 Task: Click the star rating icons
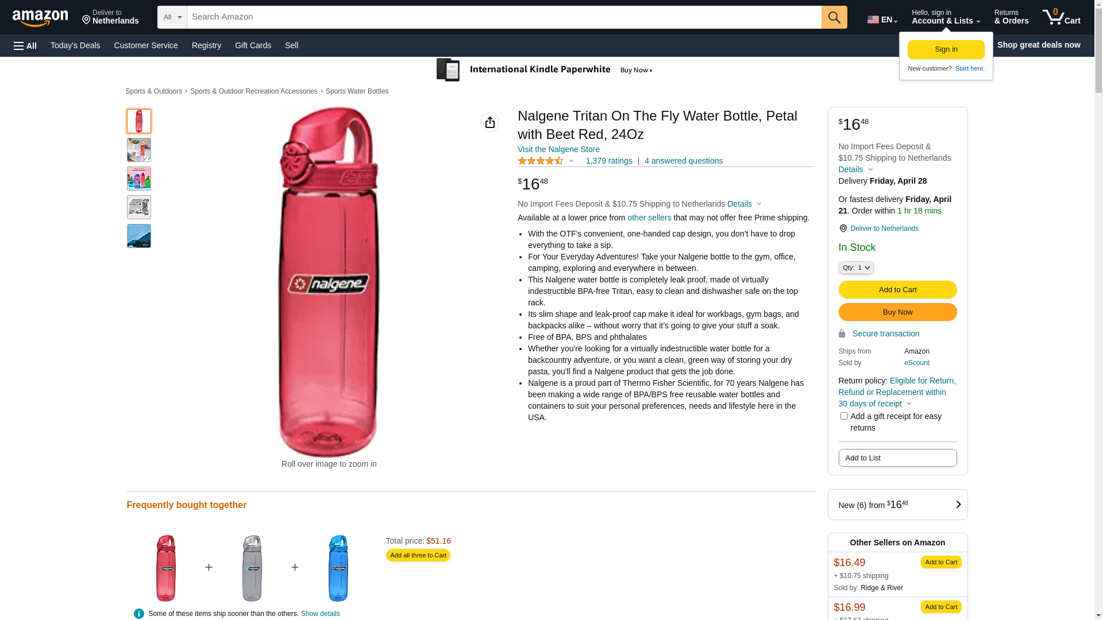pos(541,161)
